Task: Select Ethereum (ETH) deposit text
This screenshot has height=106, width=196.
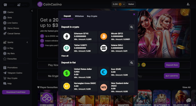Action: click(81, 34)
